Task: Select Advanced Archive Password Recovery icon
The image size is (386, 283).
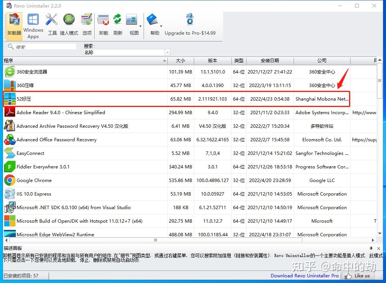Action: 10,126
